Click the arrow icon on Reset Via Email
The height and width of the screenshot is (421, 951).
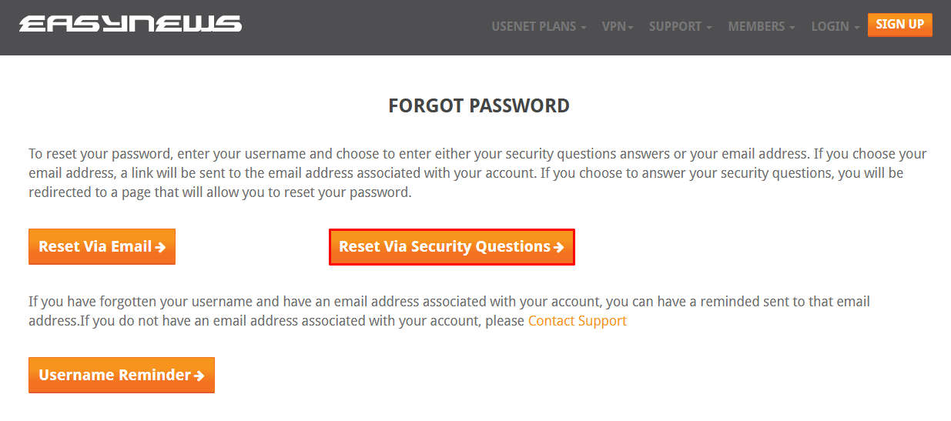(160, 248)
